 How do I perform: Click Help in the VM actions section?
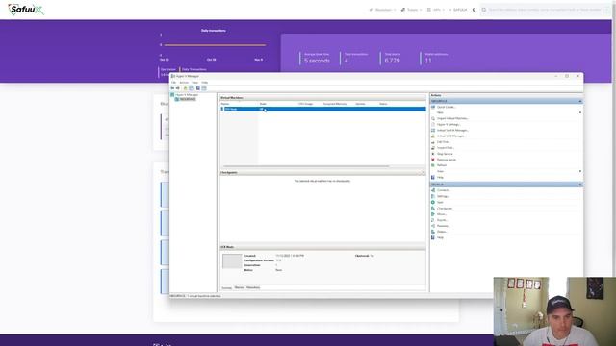tap(440, 237)
